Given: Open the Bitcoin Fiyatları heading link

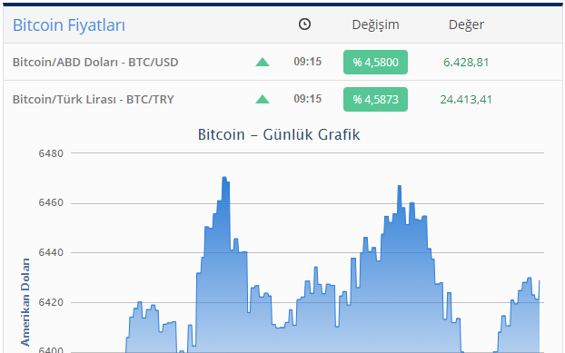Looking at the screenshot, I should (x=69, y=25).
